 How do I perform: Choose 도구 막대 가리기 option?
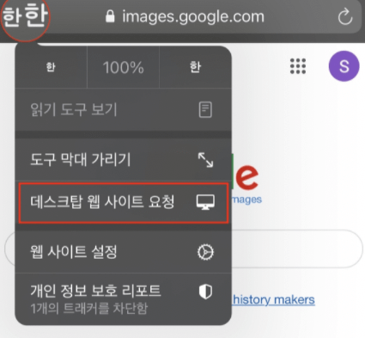point(123,160)
